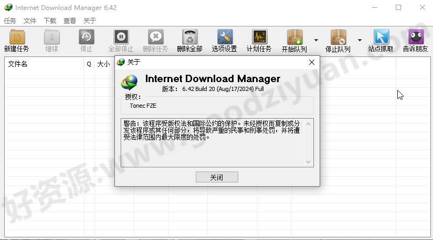Click the Tonec FZE license text
Viewport: 433px width, 240px height.
point(143,106)
